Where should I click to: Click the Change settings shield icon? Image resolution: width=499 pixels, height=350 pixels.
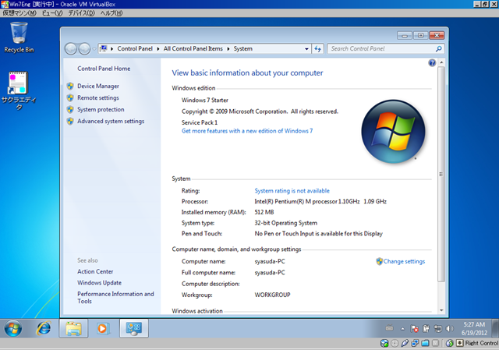[379, 261]
